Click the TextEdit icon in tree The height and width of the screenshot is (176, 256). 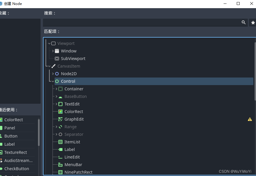60,104
